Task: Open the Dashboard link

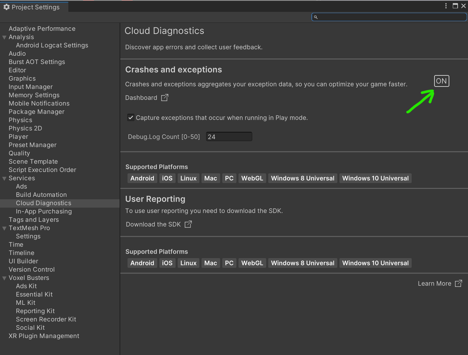Action: [141, 98]
